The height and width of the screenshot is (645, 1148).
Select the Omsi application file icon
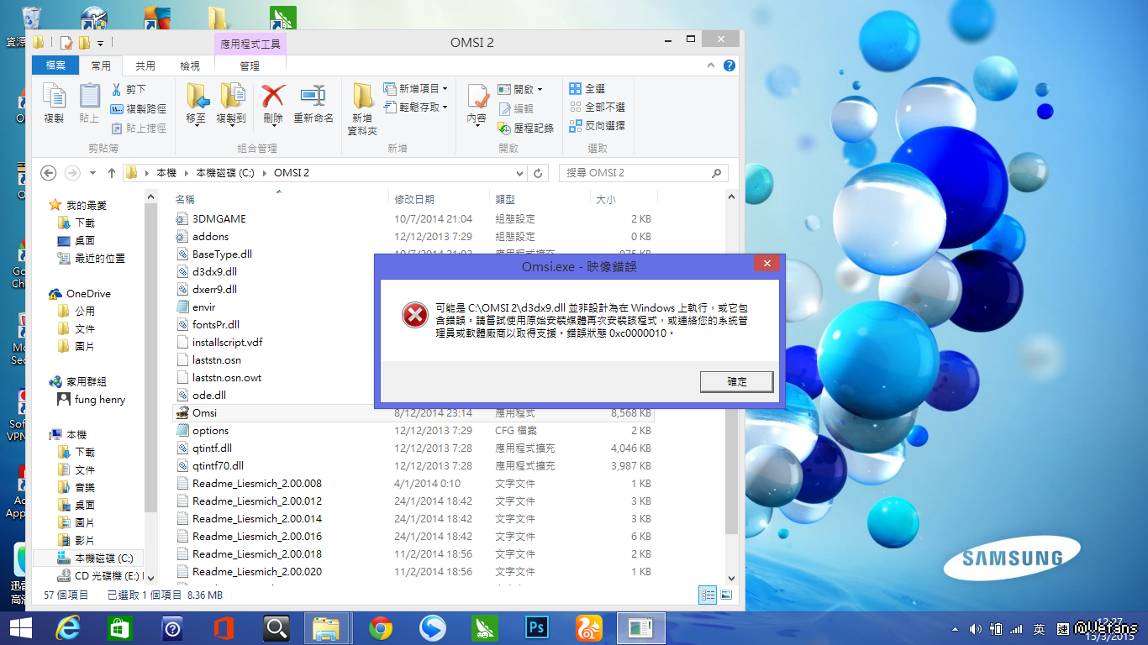183,412
